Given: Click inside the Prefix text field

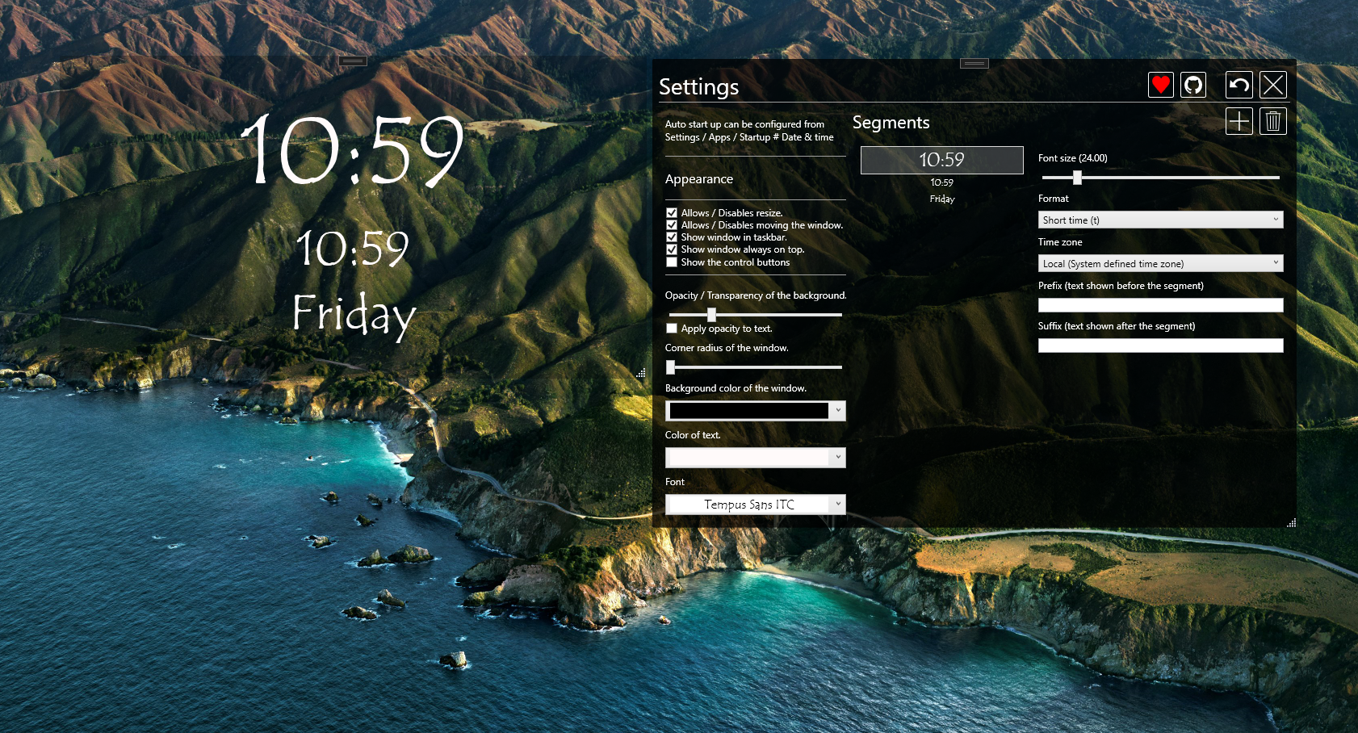Looking at the screenshot, I should coord(1160,304).
